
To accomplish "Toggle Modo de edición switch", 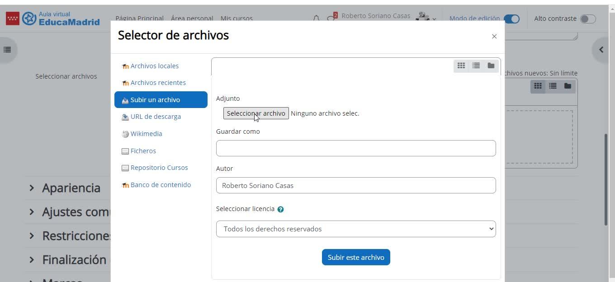I will tap(511, 19).
